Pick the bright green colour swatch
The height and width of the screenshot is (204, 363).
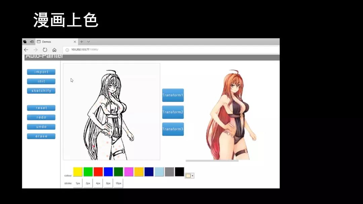[x=88, y=172]
